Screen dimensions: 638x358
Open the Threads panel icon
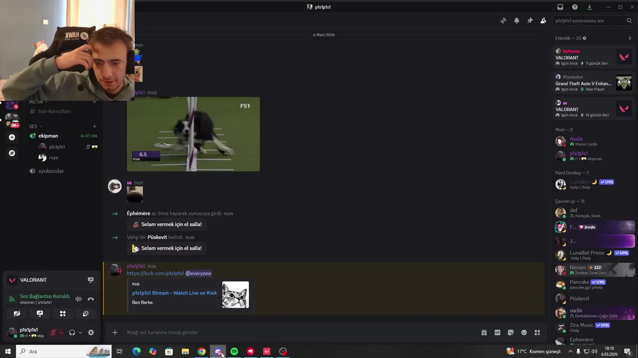coord(503,20)
